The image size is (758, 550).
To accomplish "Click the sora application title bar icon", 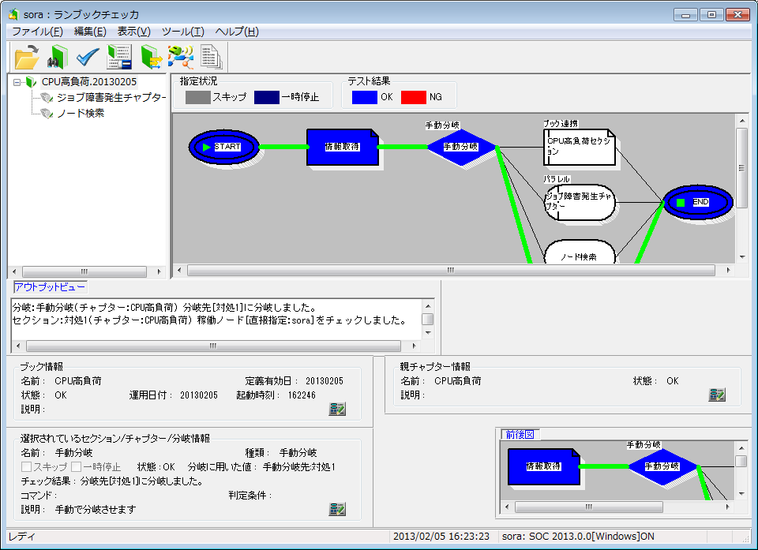I will [13, 14].
